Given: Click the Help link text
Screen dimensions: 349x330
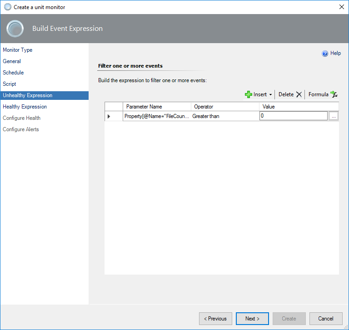Looking at the screenshot, I should pos(335,53).
